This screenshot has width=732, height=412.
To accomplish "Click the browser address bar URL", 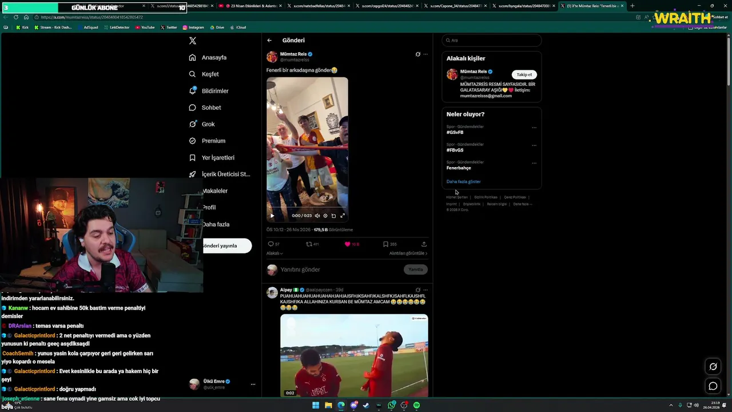I will point(91,17).
